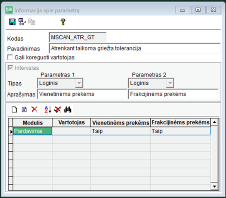Click the save-and-cut scissors toolbar icon

pyautogui.click(x=22, y=22)
